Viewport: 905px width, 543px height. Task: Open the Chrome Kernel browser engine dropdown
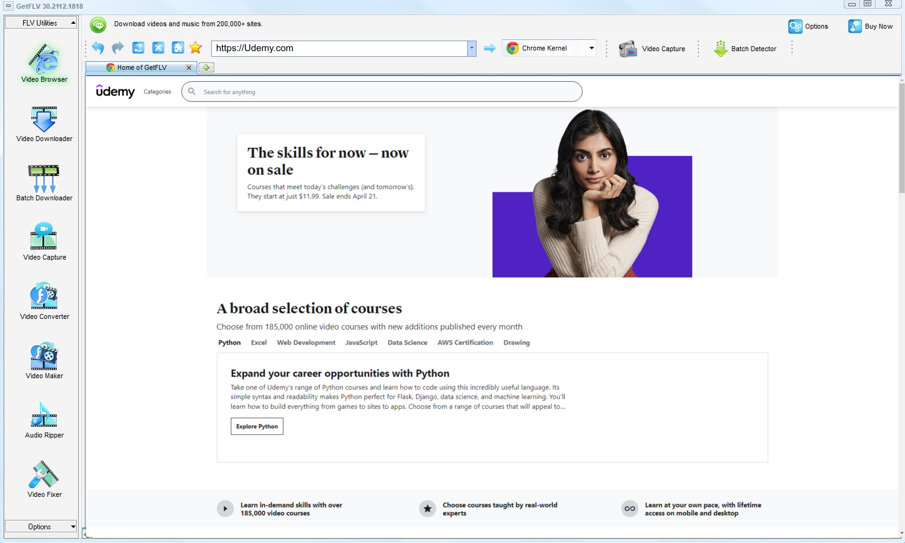pyautogui.click(x=549, y=48)
